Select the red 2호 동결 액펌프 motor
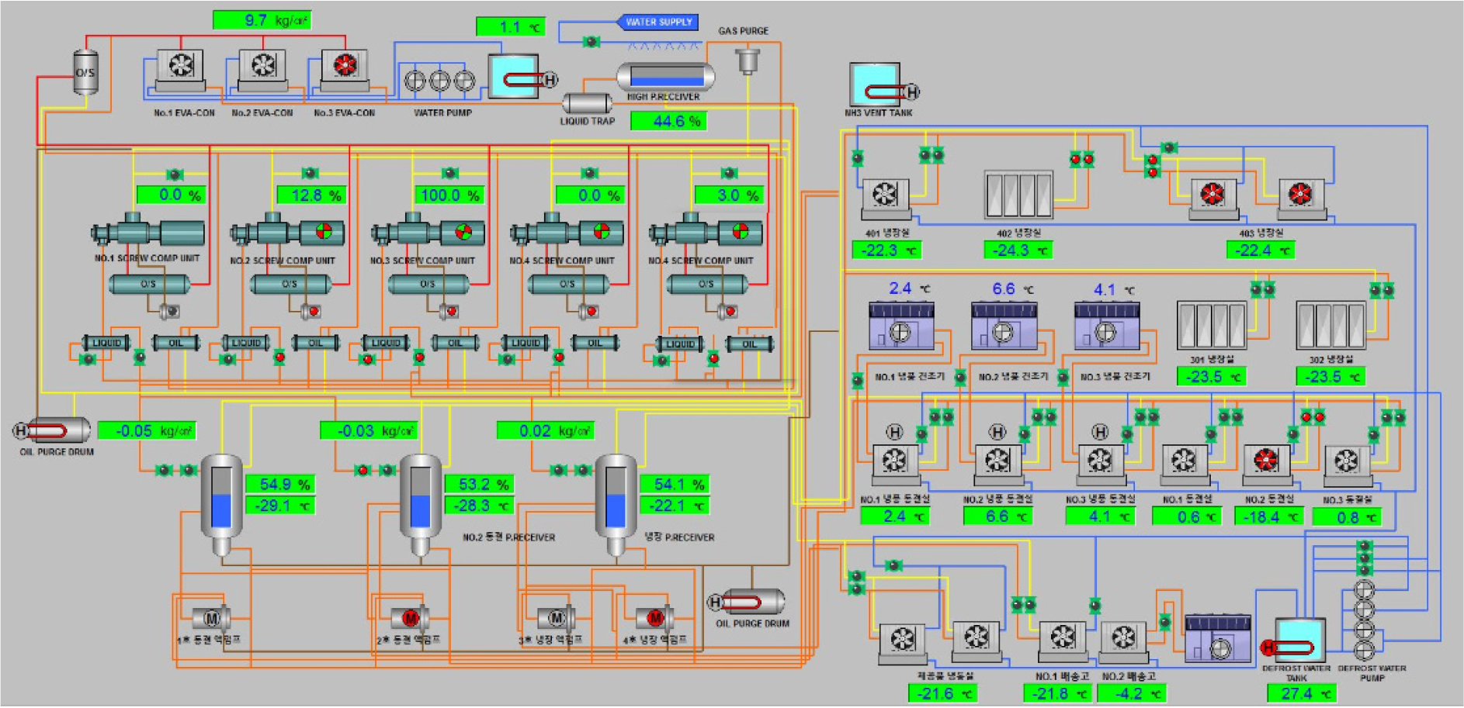This screenshot has width=1464, height=708. click(x=410, y=618)
